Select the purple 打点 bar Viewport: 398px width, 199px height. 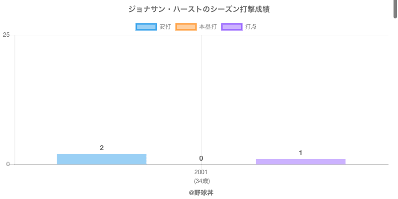pyautogui.click(x=300, y=162)
